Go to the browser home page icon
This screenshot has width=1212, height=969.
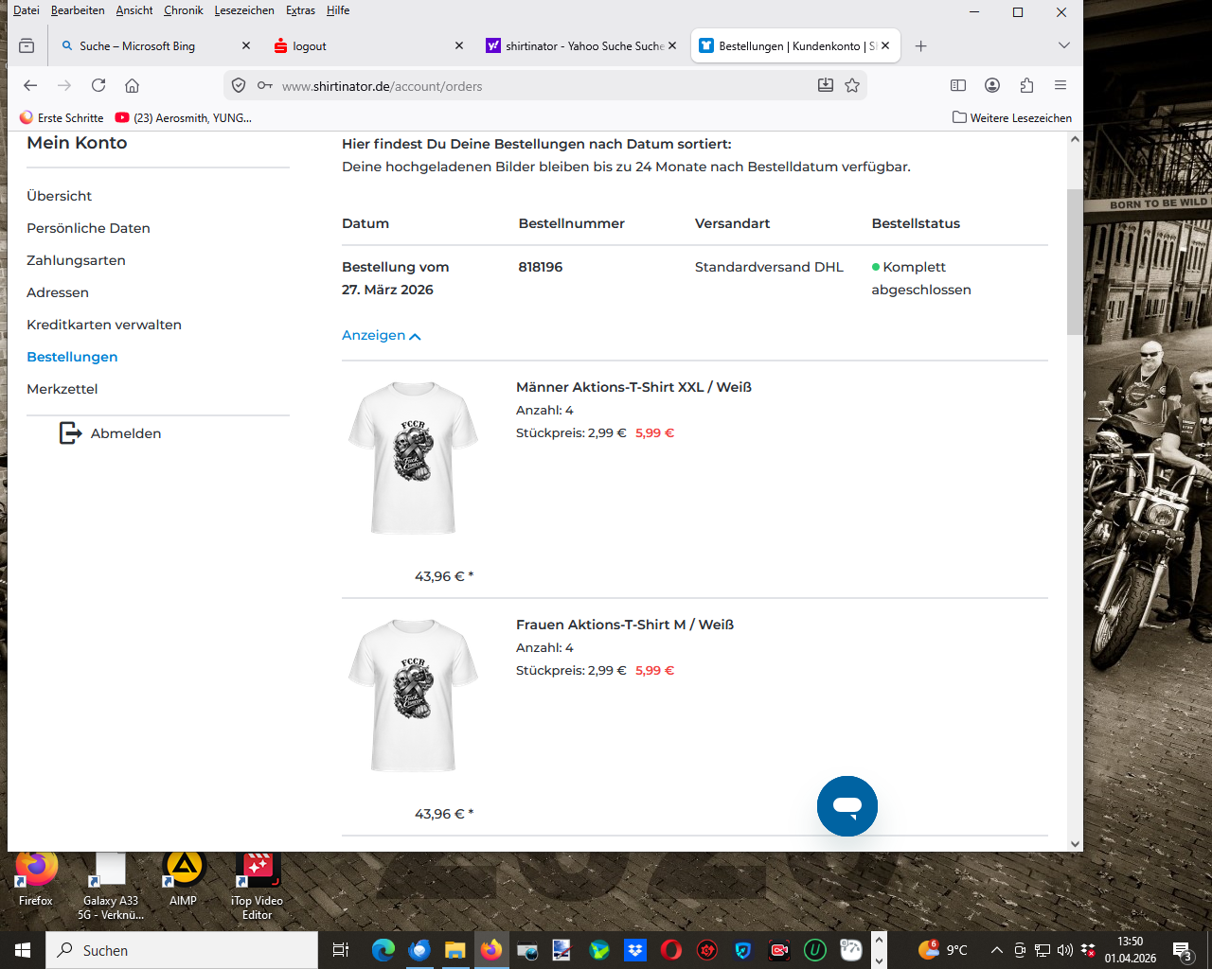point(132,85)
